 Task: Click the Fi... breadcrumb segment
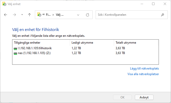(48, 15)
